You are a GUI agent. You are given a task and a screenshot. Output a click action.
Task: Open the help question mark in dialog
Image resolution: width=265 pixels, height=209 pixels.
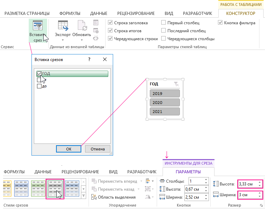89,59
